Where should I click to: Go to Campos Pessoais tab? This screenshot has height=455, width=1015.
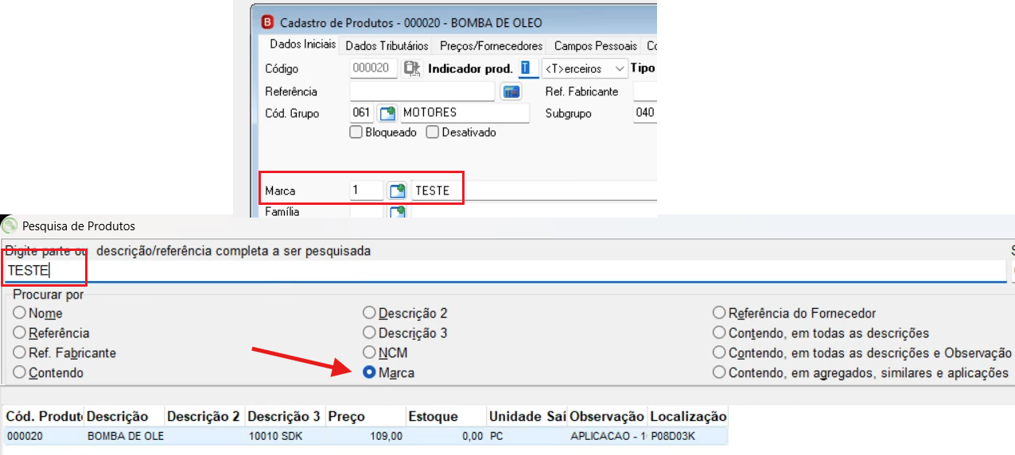pos(595,46)
